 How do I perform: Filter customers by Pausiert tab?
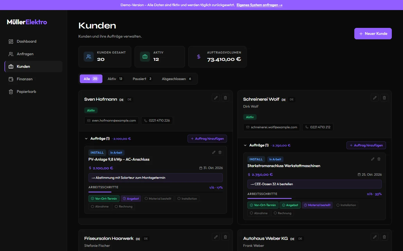[x=142, y=79]
